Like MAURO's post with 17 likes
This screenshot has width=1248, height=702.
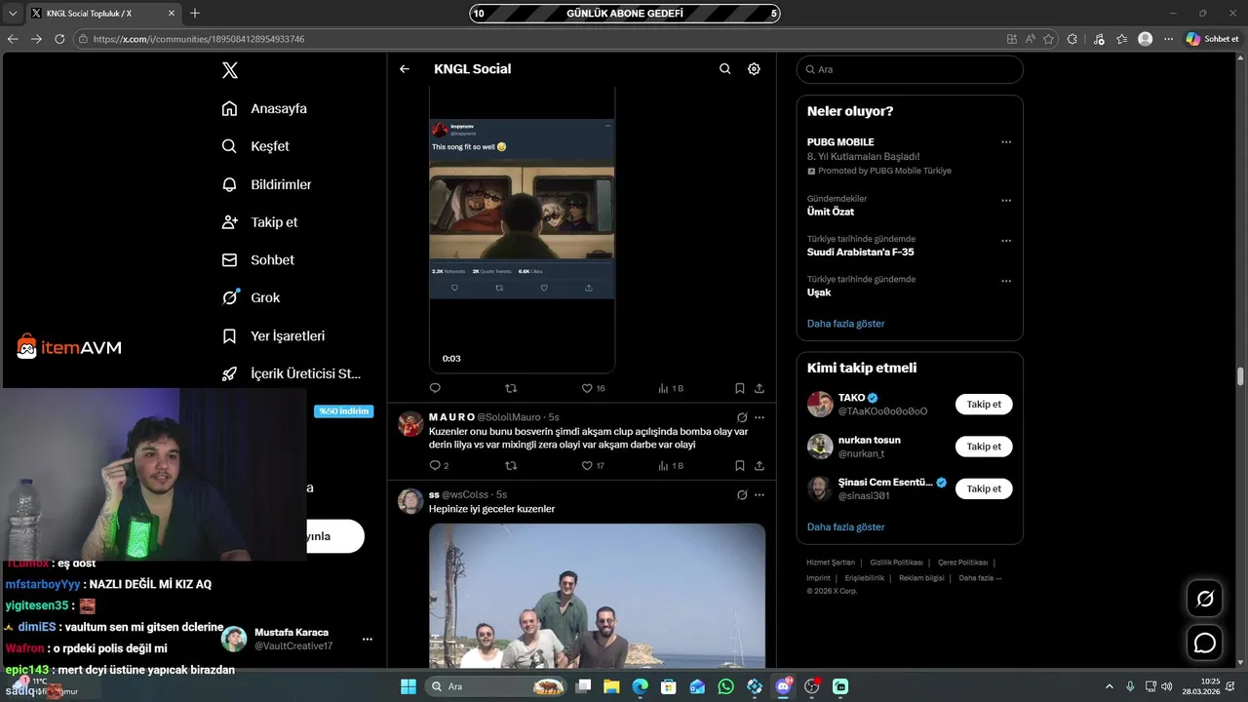[x=593, y=466]
